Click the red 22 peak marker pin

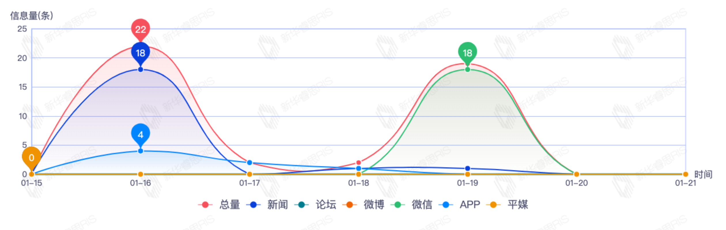140,29
